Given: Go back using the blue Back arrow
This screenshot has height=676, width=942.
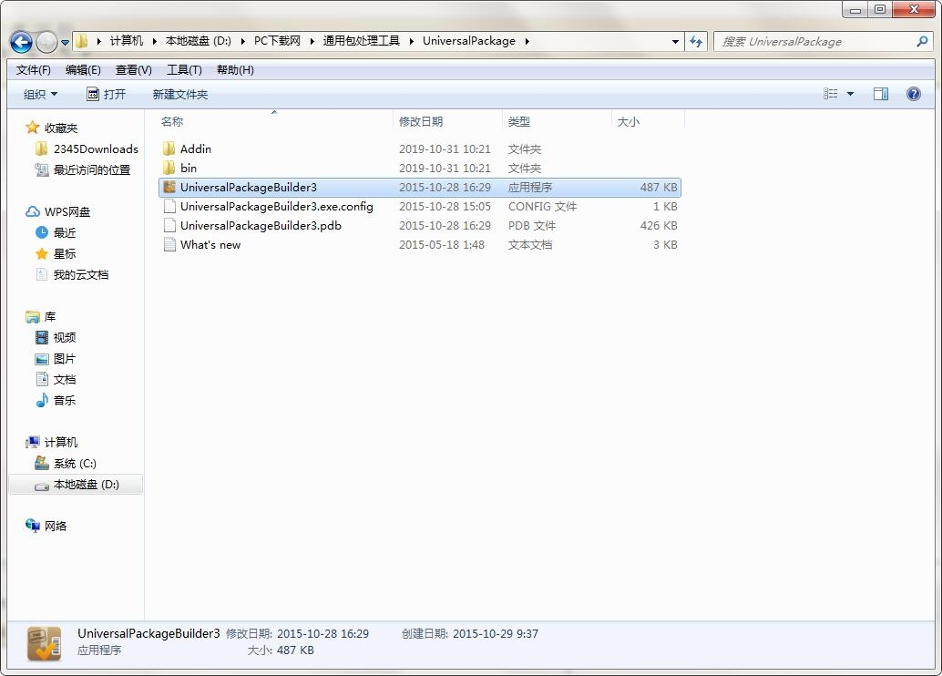Looking at the screenshot, I should (x=22, y=42).
